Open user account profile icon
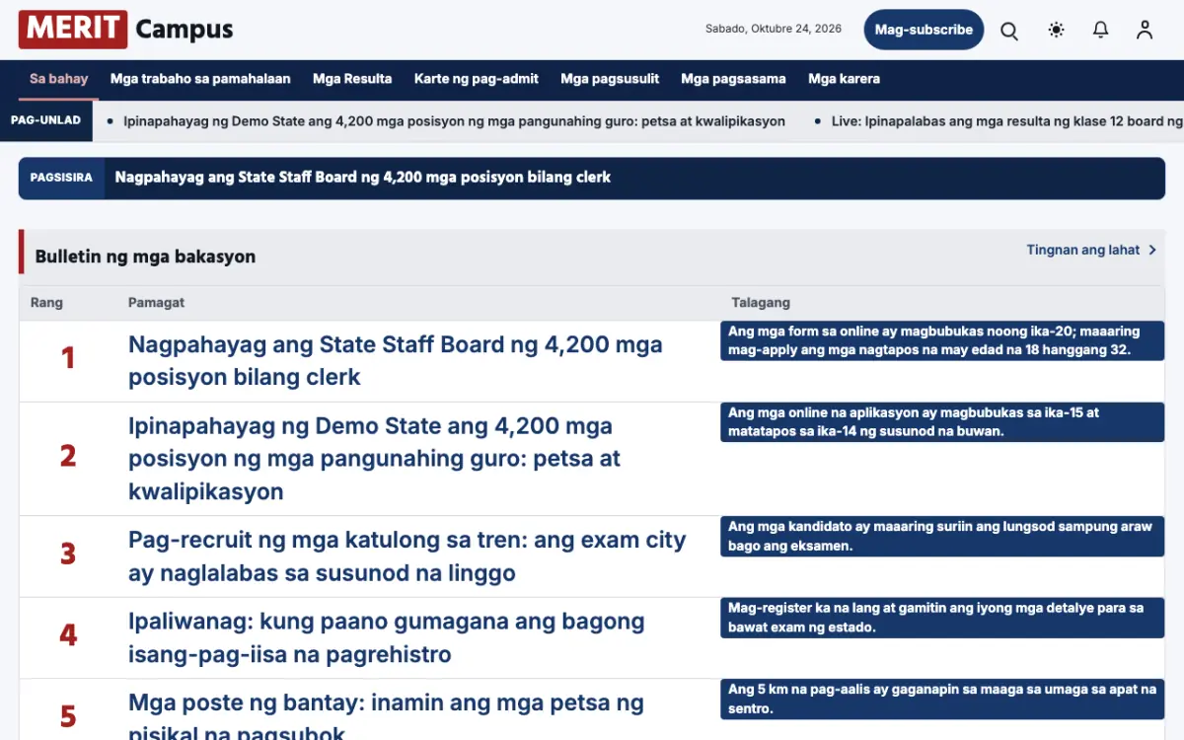This screenshot has height=740, width=1184. [x=1145, y=31]
